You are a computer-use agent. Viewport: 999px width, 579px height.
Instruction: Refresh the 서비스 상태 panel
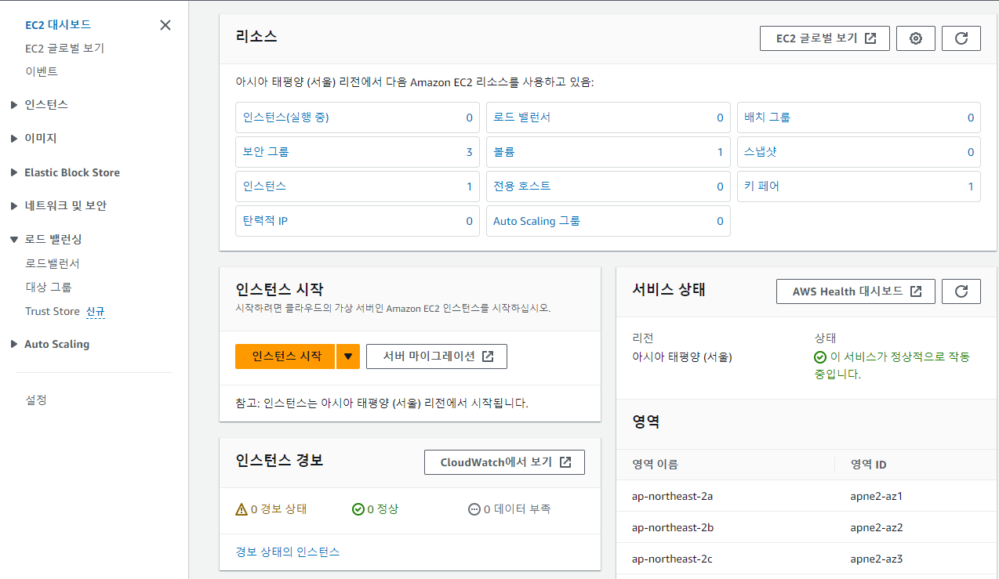tap(961, 291)
